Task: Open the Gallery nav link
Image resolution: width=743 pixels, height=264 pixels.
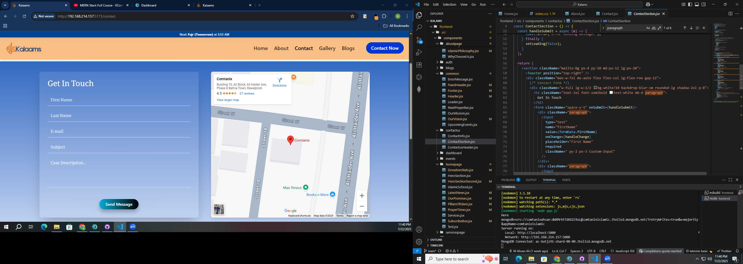Action: (x=327, y=48)
